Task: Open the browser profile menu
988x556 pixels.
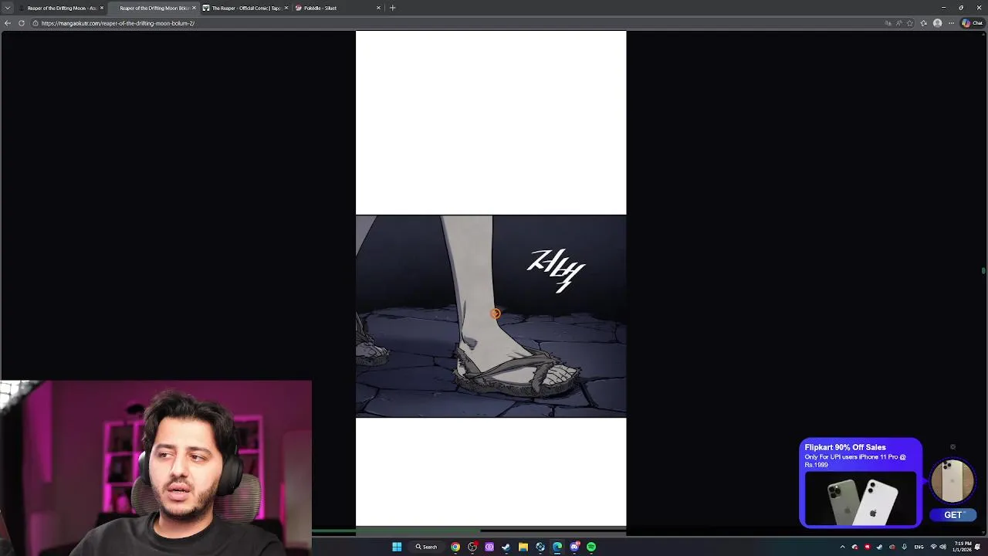Action: 937,23
